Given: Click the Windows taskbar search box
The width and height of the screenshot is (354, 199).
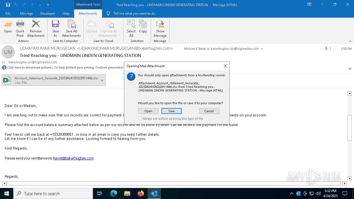Looking at the screenshot, I should [x=53, y=193].
